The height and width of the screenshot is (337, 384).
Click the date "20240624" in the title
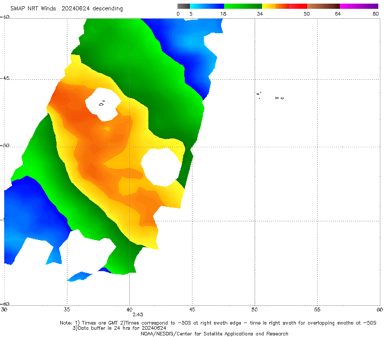point(75,8)
